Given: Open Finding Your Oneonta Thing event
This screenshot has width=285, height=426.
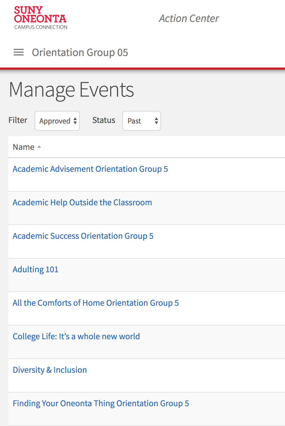Looking at the screenshot, I should pyautogui.click(x=101, y=403).
